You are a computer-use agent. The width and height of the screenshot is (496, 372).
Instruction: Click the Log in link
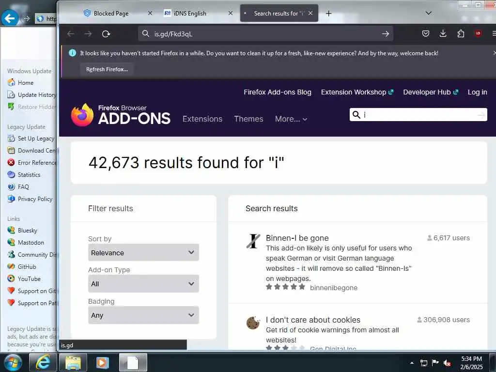point(477,92)
